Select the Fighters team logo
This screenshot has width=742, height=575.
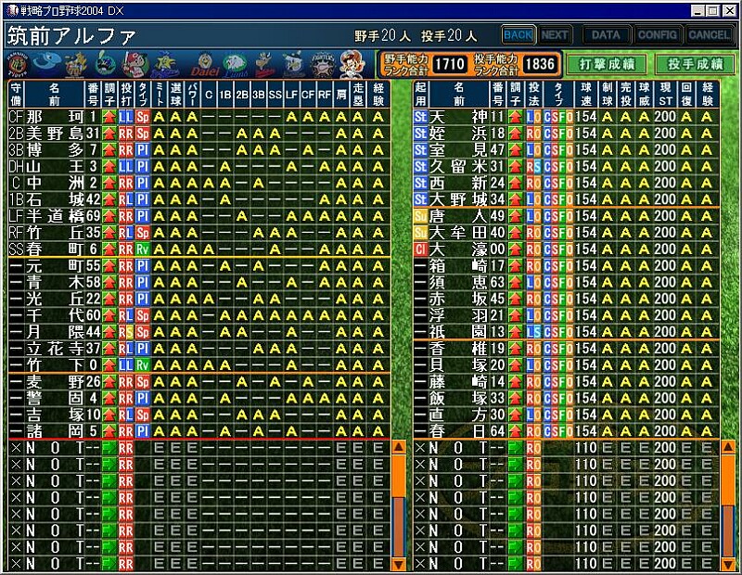pos(323,65)
